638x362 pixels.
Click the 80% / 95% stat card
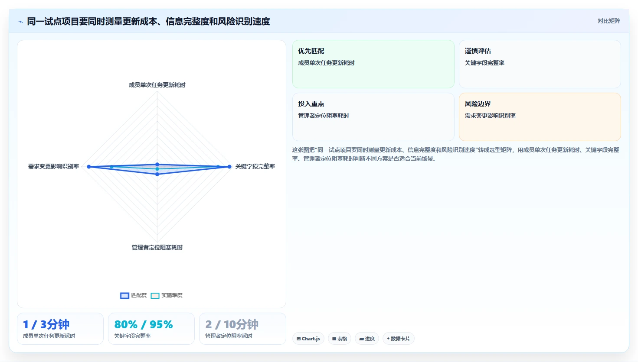[151, 329]
